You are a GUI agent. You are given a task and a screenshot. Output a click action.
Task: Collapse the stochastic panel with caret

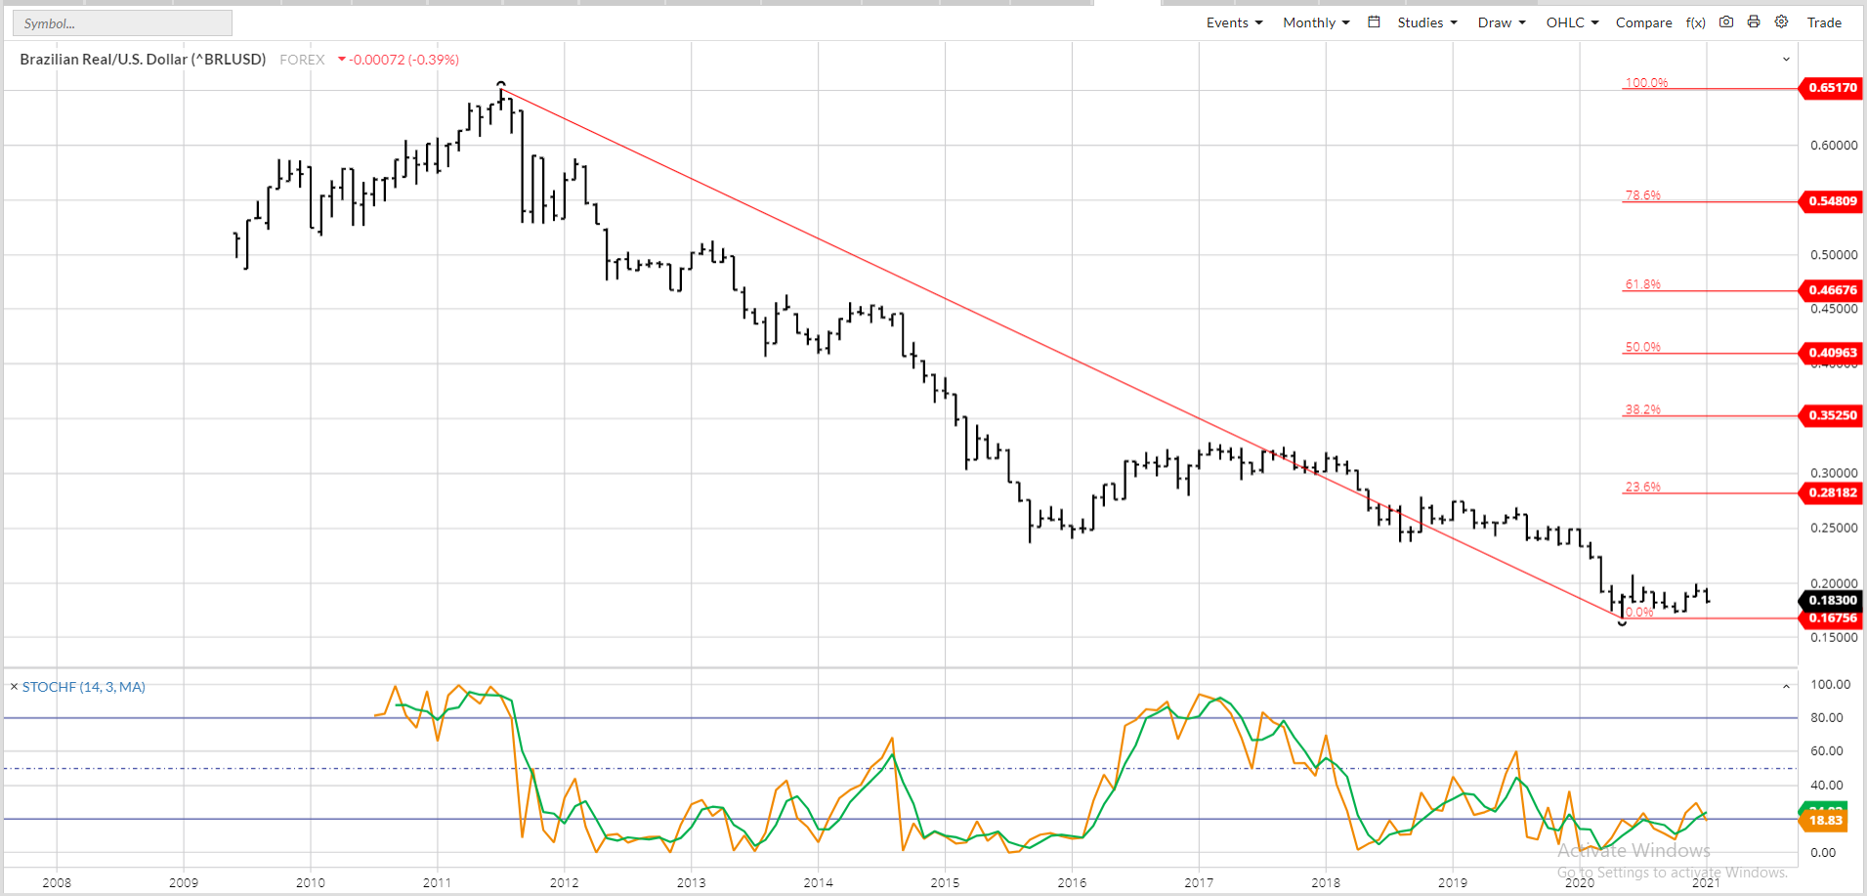tap(1786, 687)
